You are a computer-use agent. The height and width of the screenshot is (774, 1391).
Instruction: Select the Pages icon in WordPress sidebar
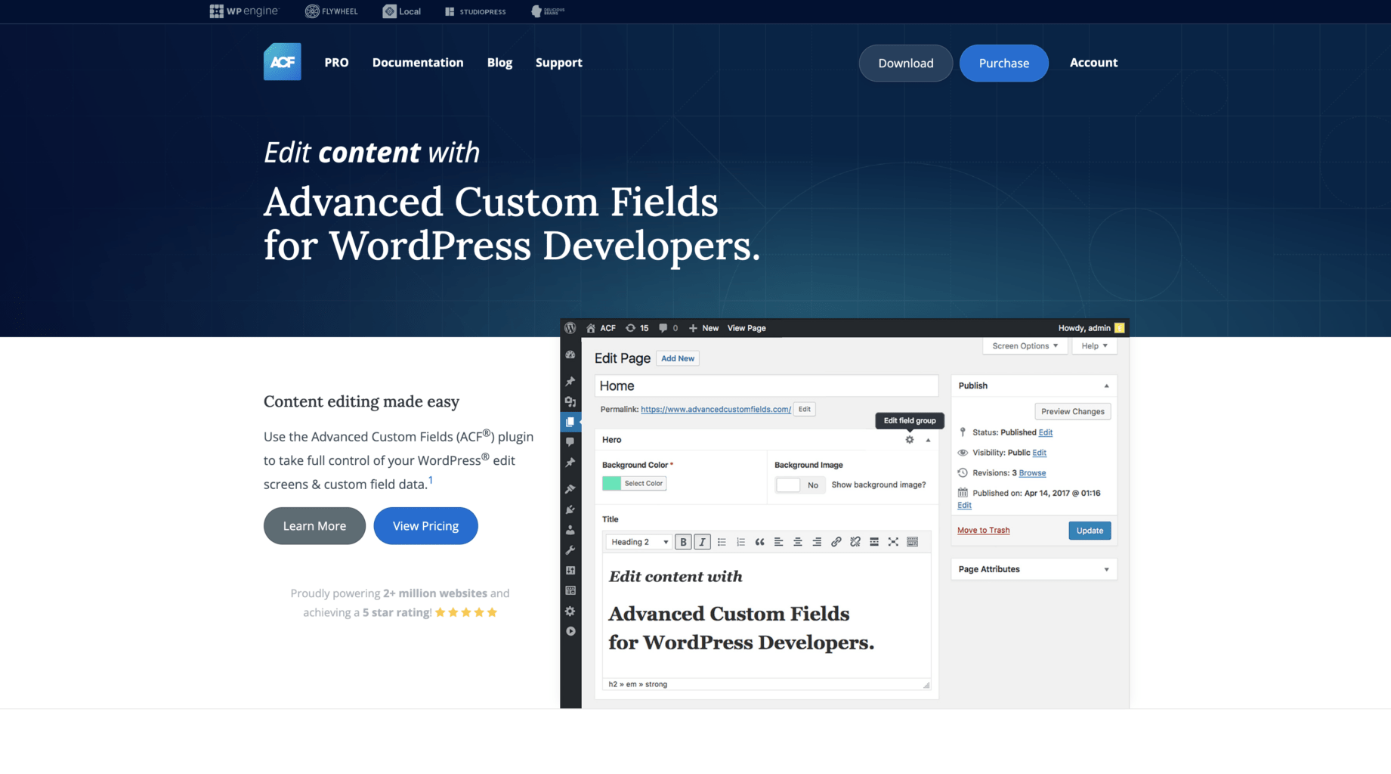coord(570,422)
